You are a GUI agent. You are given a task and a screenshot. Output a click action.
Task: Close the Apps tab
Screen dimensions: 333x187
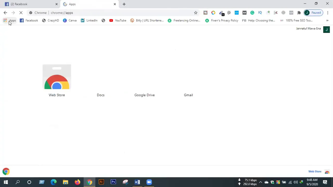[115, 4]
